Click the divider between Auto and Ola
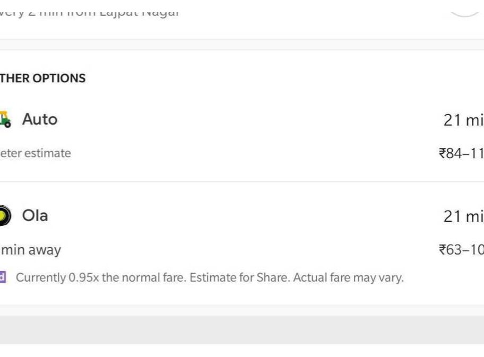 click(242, 182)
